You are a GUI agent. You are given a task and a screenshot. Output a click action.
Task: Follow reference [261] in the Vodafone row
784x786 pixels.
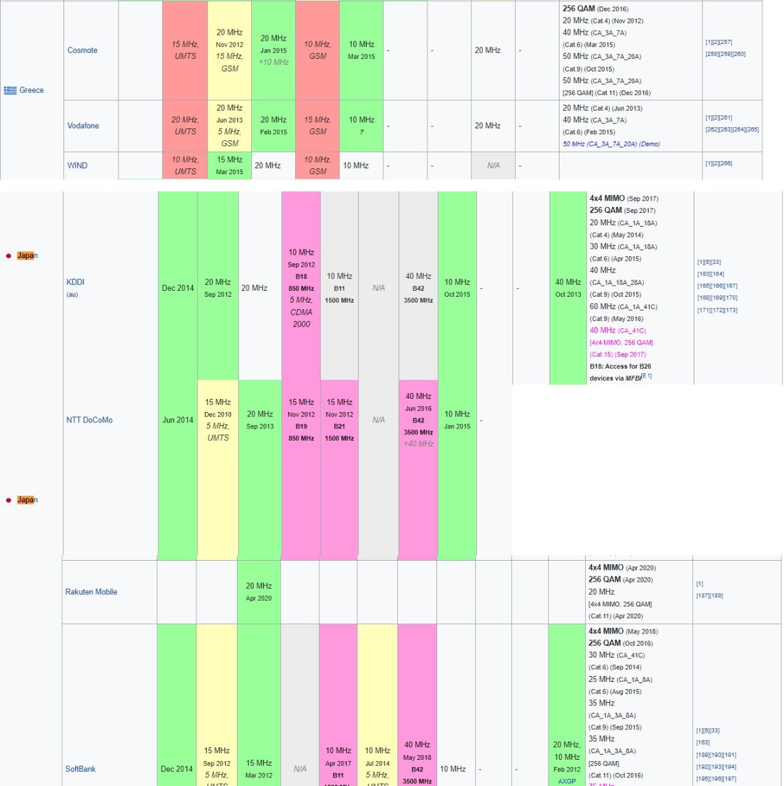726,118
